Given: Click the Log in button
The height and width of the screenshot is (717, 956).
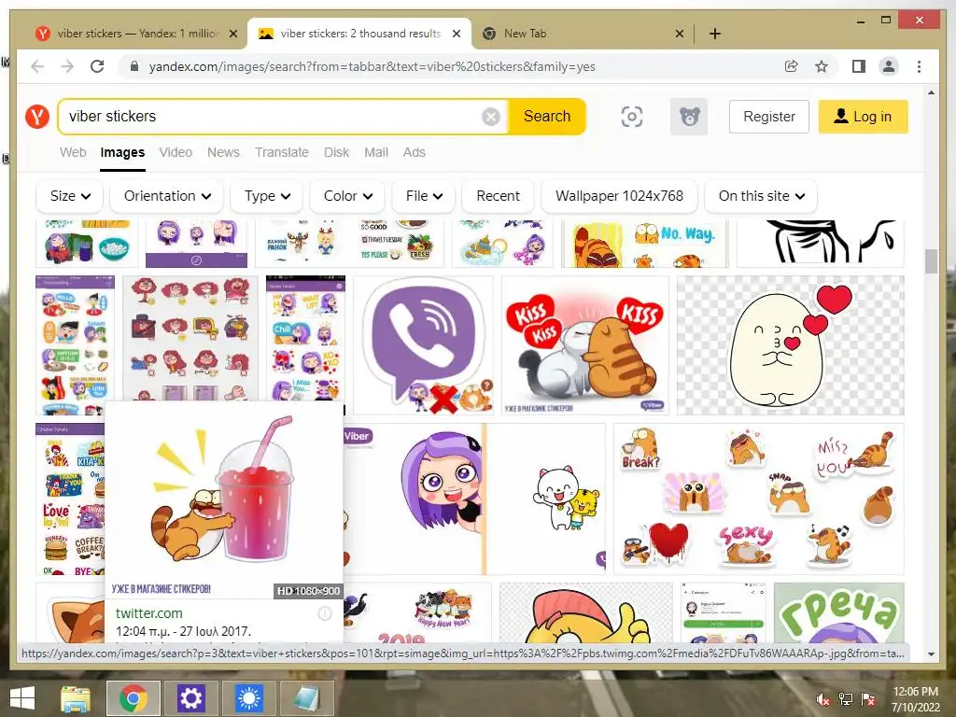Looking at the screenshot, I should (x=863, y=117).
